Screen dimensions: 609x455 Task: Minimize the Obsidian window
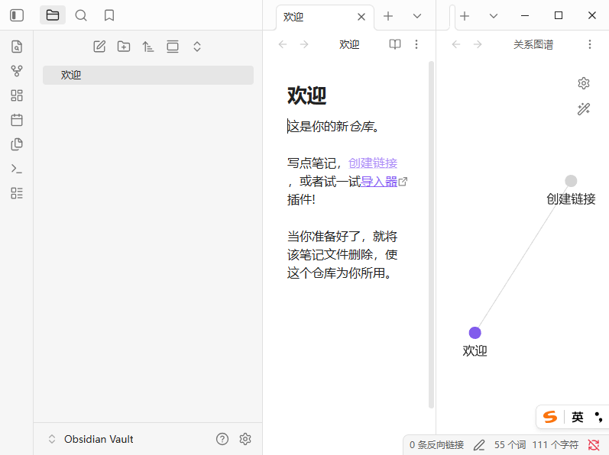click(525, 15)
